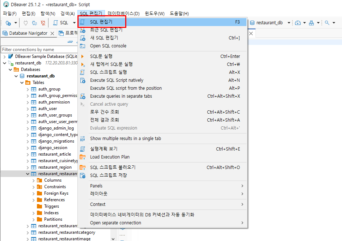Select the restaurant_region table
The width and height of the screenshot is (342, 241).
pyautogui.click(x=55, y=167)
